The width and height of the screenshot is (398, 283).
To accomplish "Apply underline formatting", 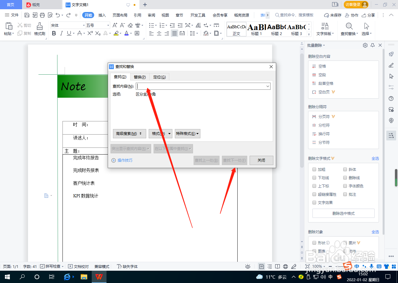I will 69,33.
